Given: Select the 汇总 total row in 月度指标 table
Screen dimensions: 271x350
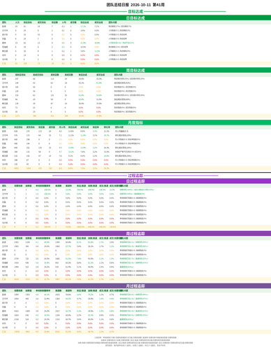Looking at the screenshot, I should pos(135,168).
